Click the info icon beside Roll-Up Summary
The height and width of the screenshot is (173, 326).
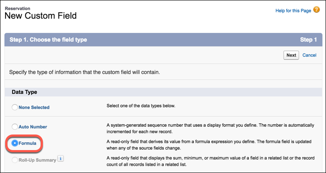pyautogui.click(x=60, y=159)
